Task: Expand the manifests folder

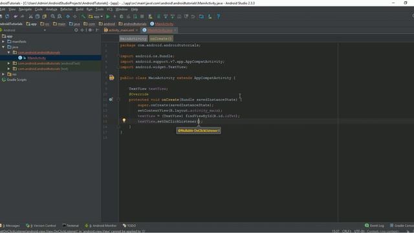Action: [3, 41]
